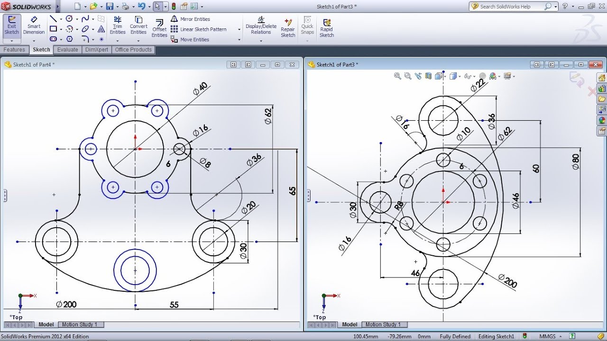
Task: Open the Features tab
Action: coord(15,49)
